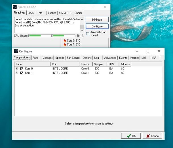This screenshot has height=148, width=173.
Task: Confirm with the OK button
Action: [x=131, y=136]
